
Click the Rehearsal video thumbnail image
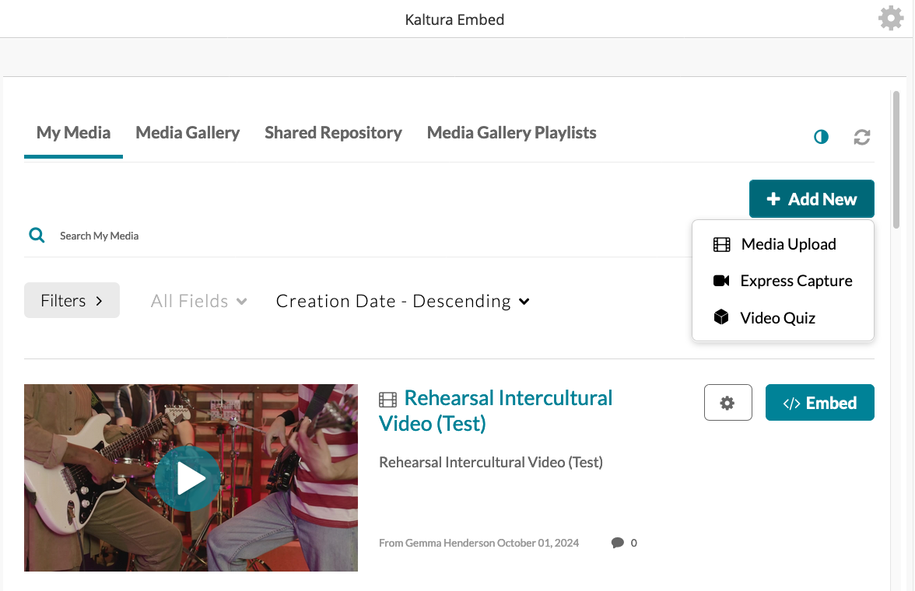pos(191,477)
